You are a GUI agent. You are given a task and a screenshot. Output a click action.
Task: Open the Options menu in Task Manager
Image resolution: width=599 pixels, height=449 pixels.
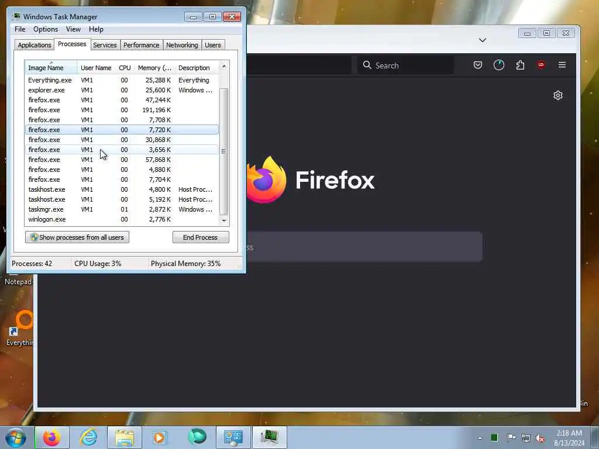46,29
